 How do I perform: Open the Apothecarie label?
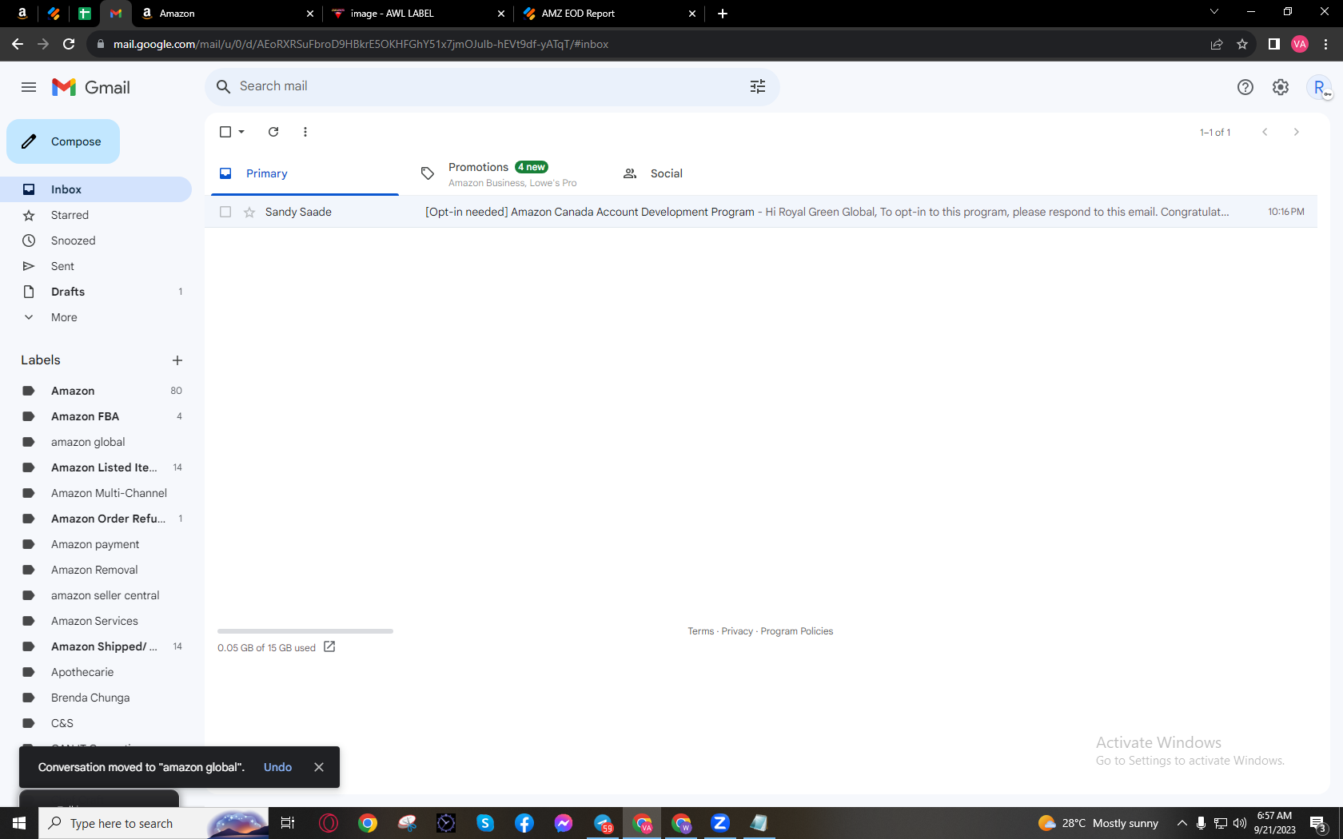96,672
